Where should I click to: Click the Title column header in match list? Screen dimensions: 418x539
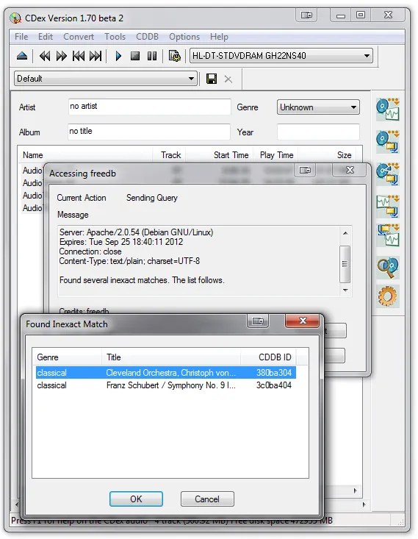(x=171, y=357)
